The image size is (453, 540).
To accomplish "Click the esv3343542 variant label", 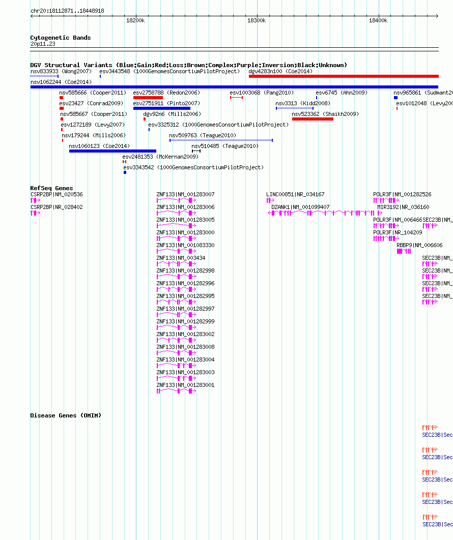I will coord(193,167).
